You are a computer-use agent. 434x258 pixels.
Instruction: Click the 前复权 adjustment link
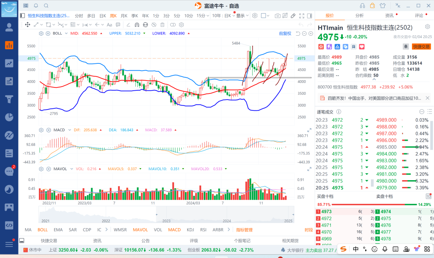[x=285, y=33]
